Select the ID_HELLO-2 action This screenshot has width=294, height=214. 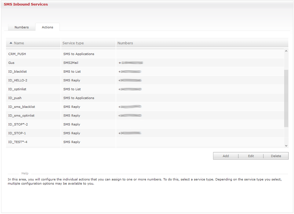point(18,80)
